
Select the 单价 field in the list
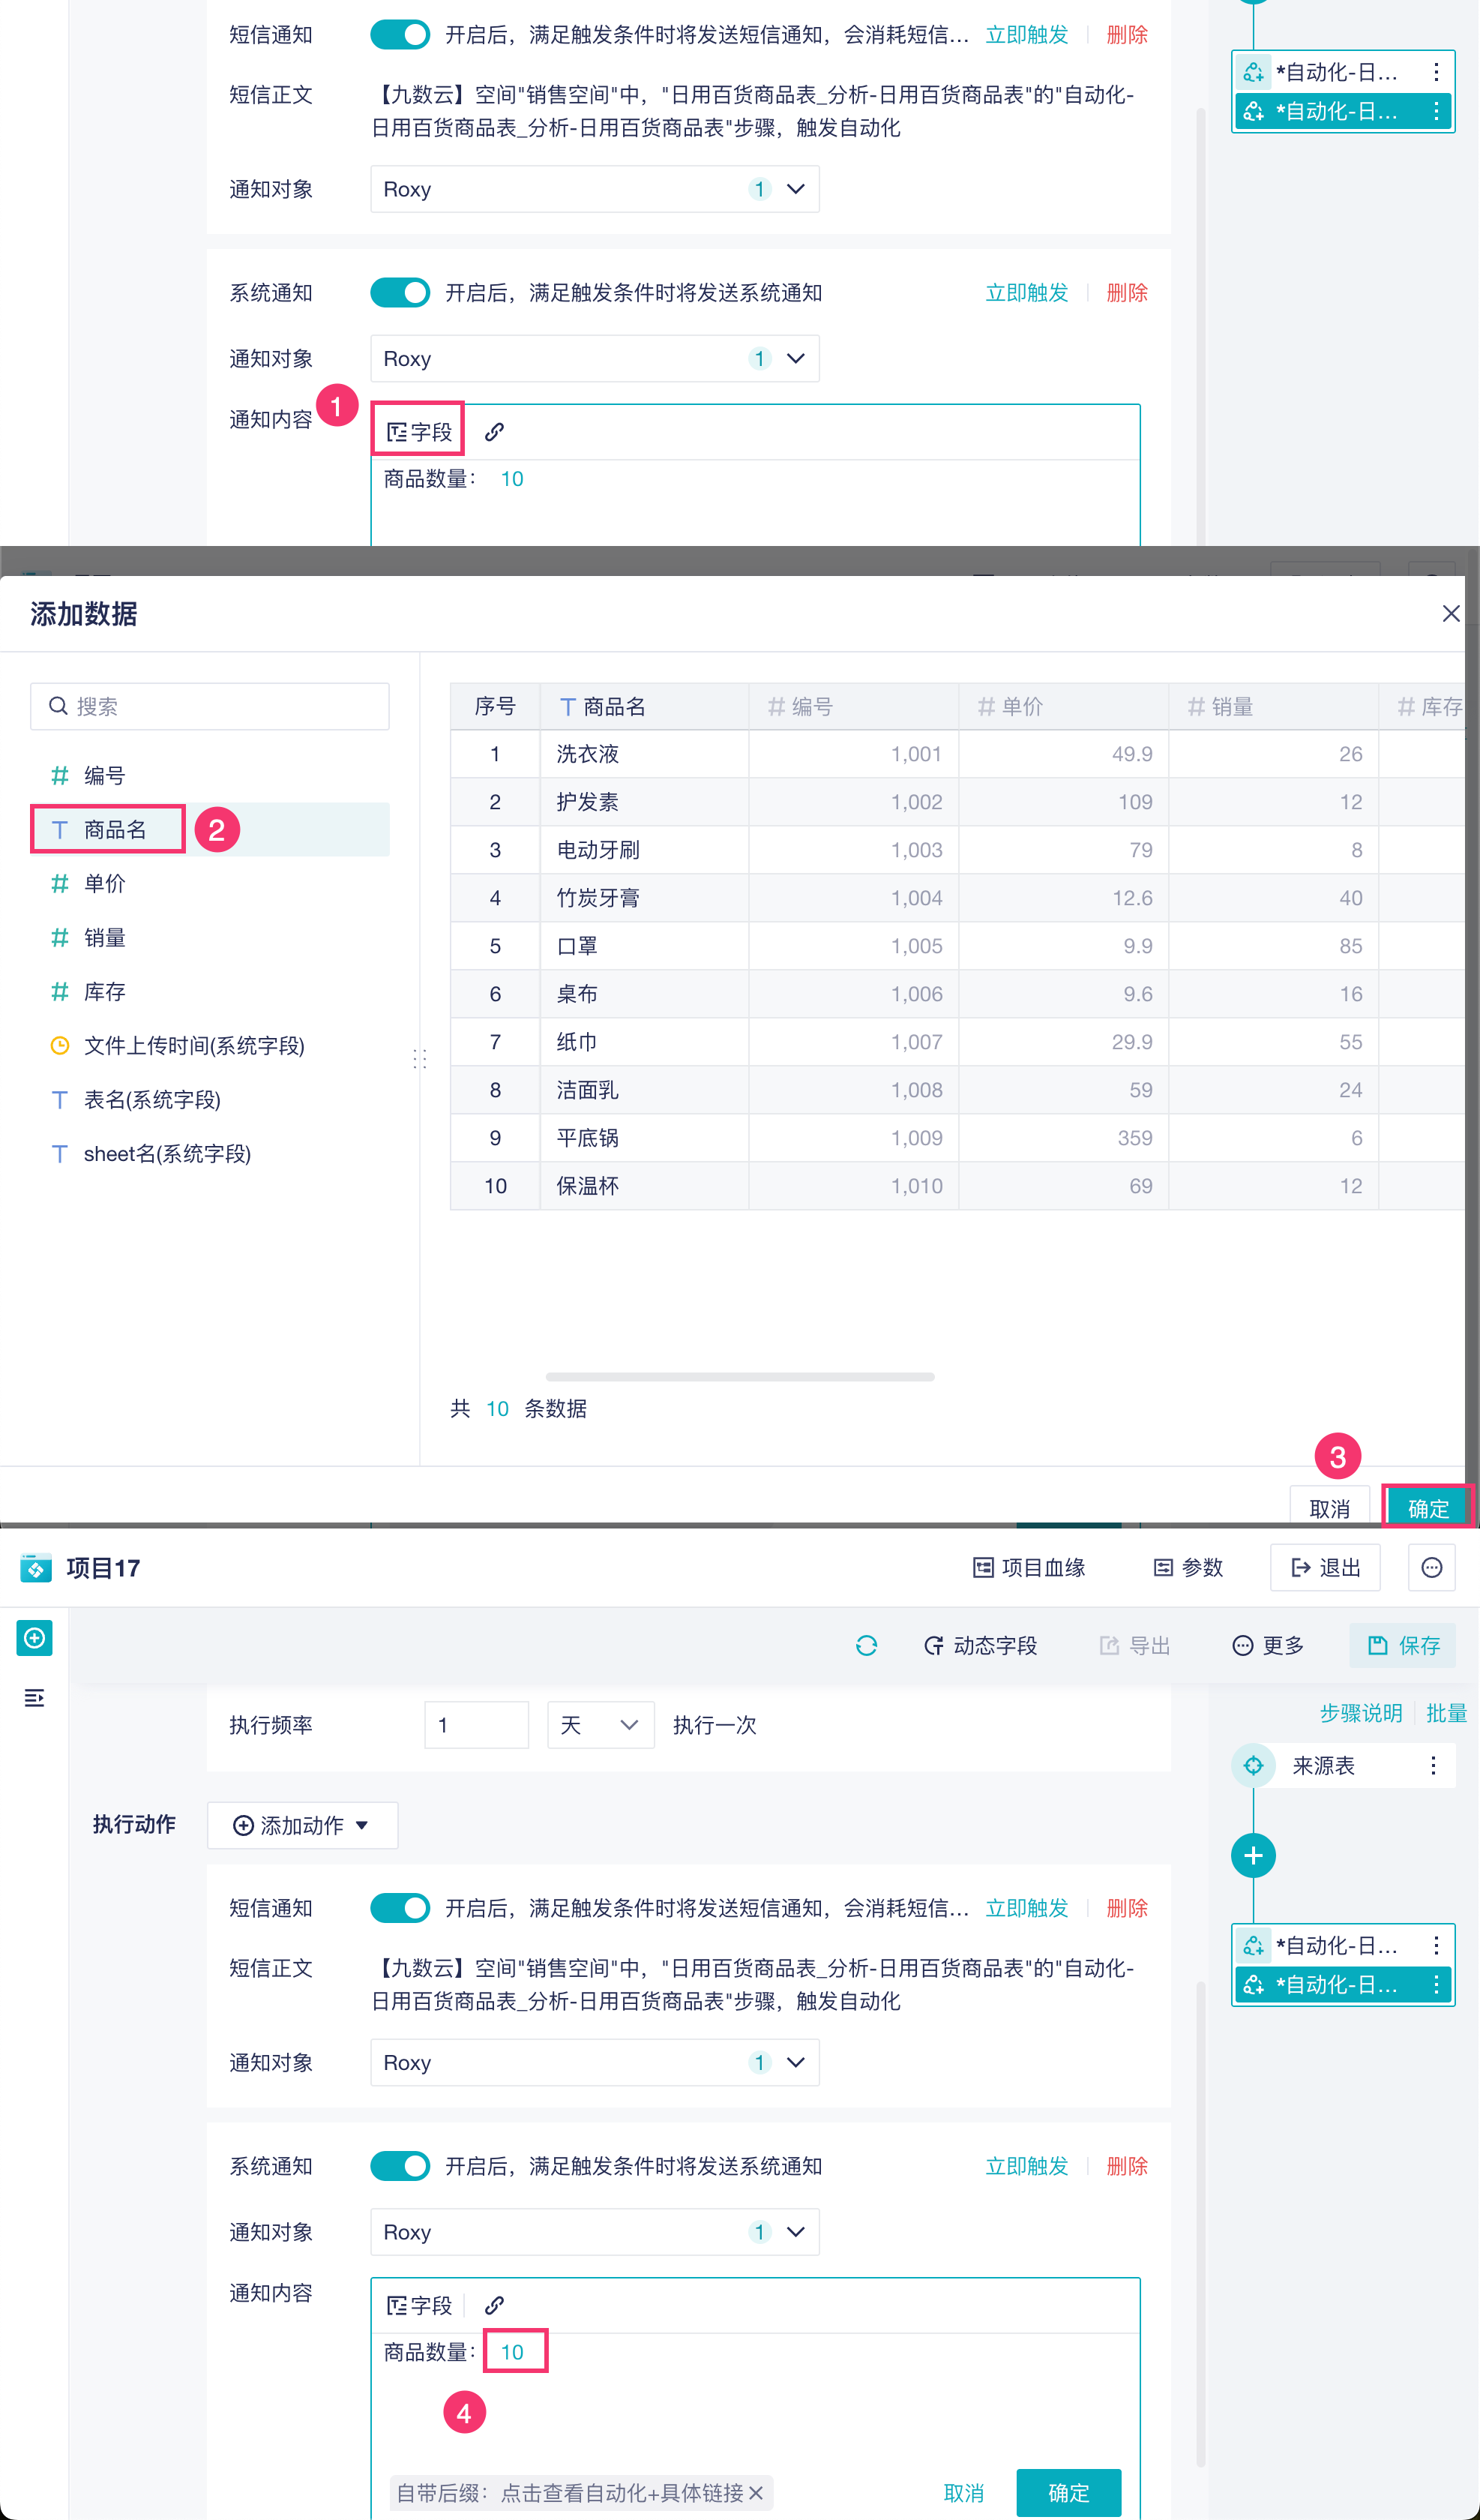(105, 883)
